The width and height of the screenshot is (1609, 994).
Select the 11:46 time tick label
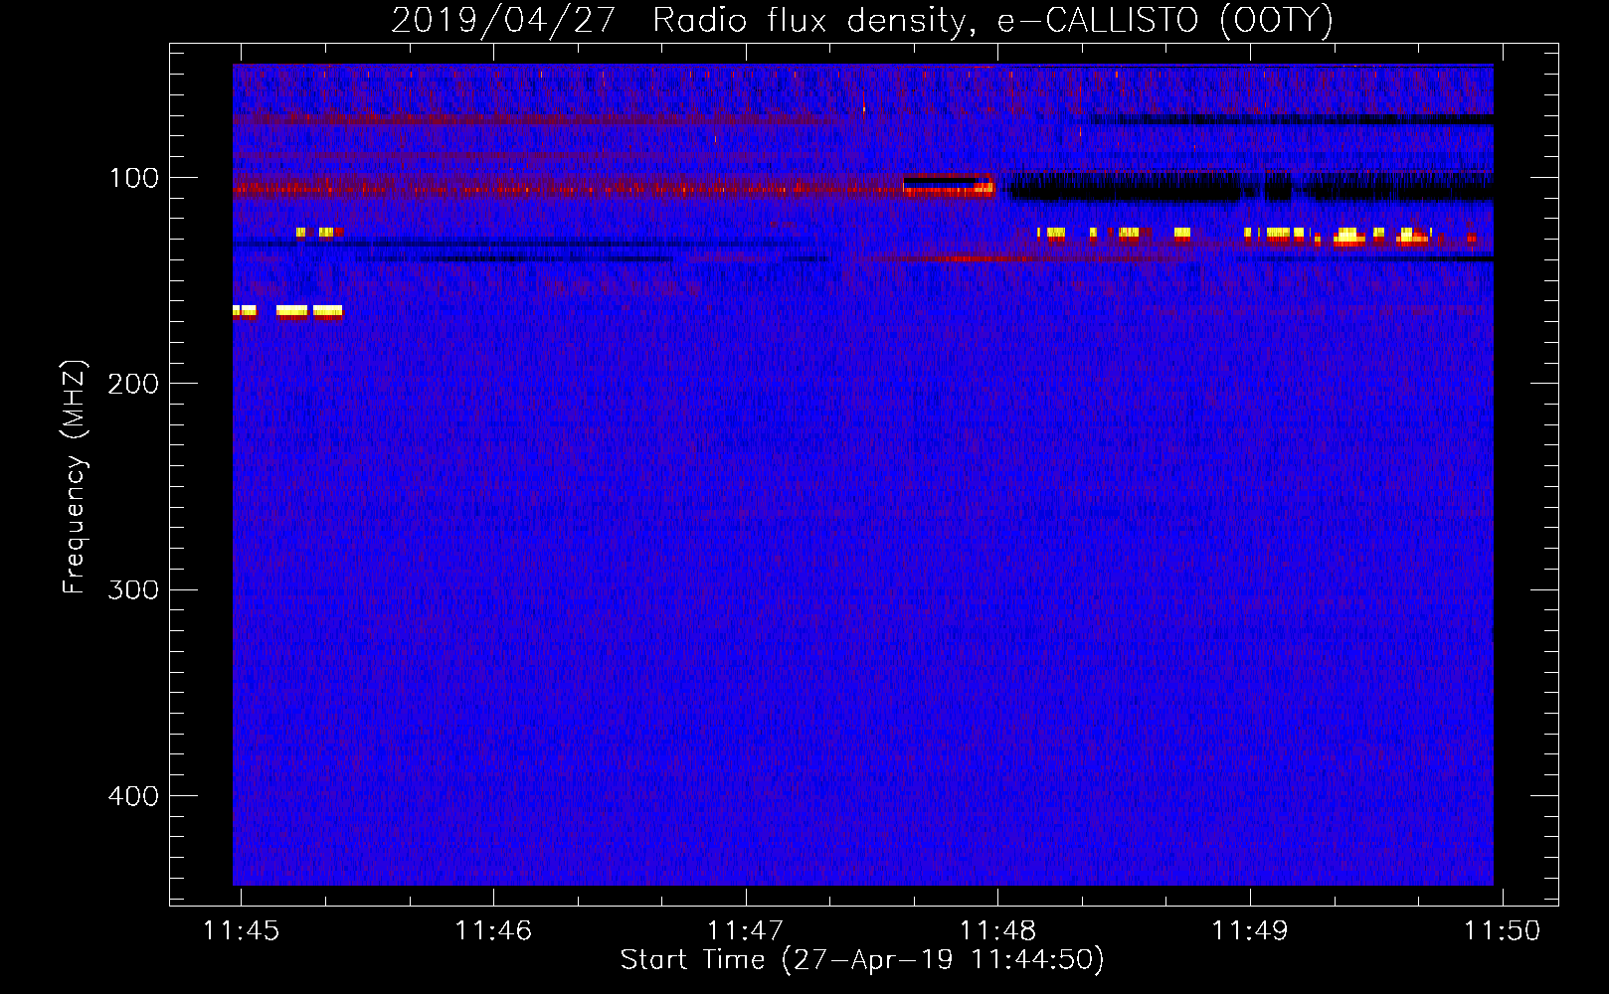[x=493, y=930]
